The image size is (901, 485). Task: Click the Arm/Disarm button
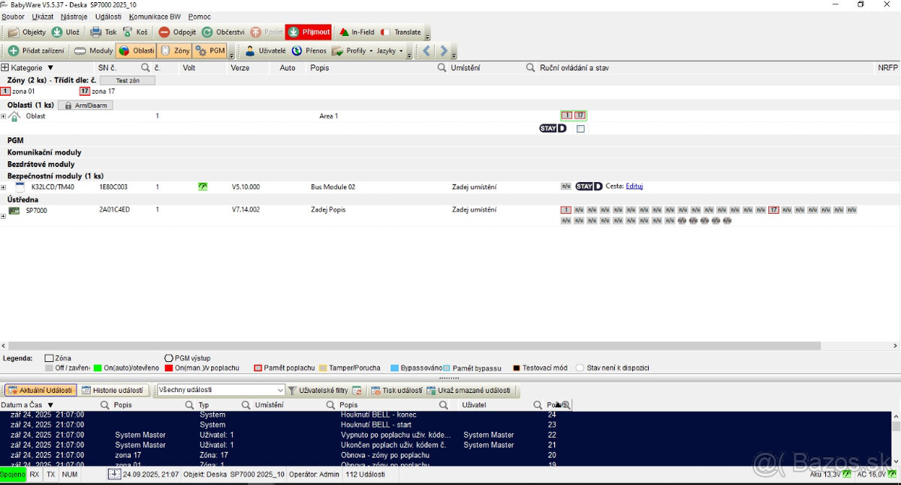[x=86, y=106]
